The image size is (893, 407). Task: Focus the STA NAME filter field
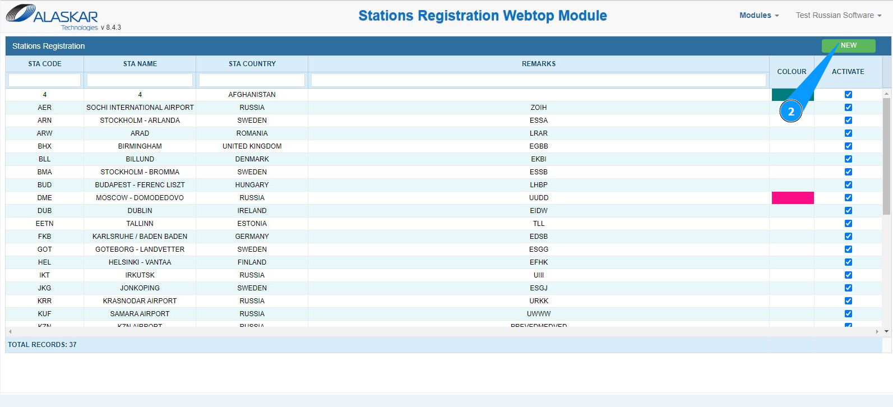(x=140, y=80)
